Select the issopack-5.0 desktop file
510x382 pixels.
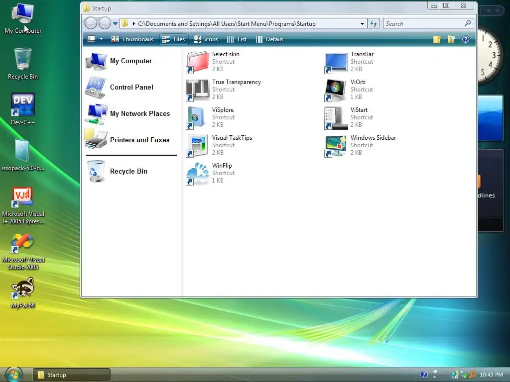[x=23, y=155]
